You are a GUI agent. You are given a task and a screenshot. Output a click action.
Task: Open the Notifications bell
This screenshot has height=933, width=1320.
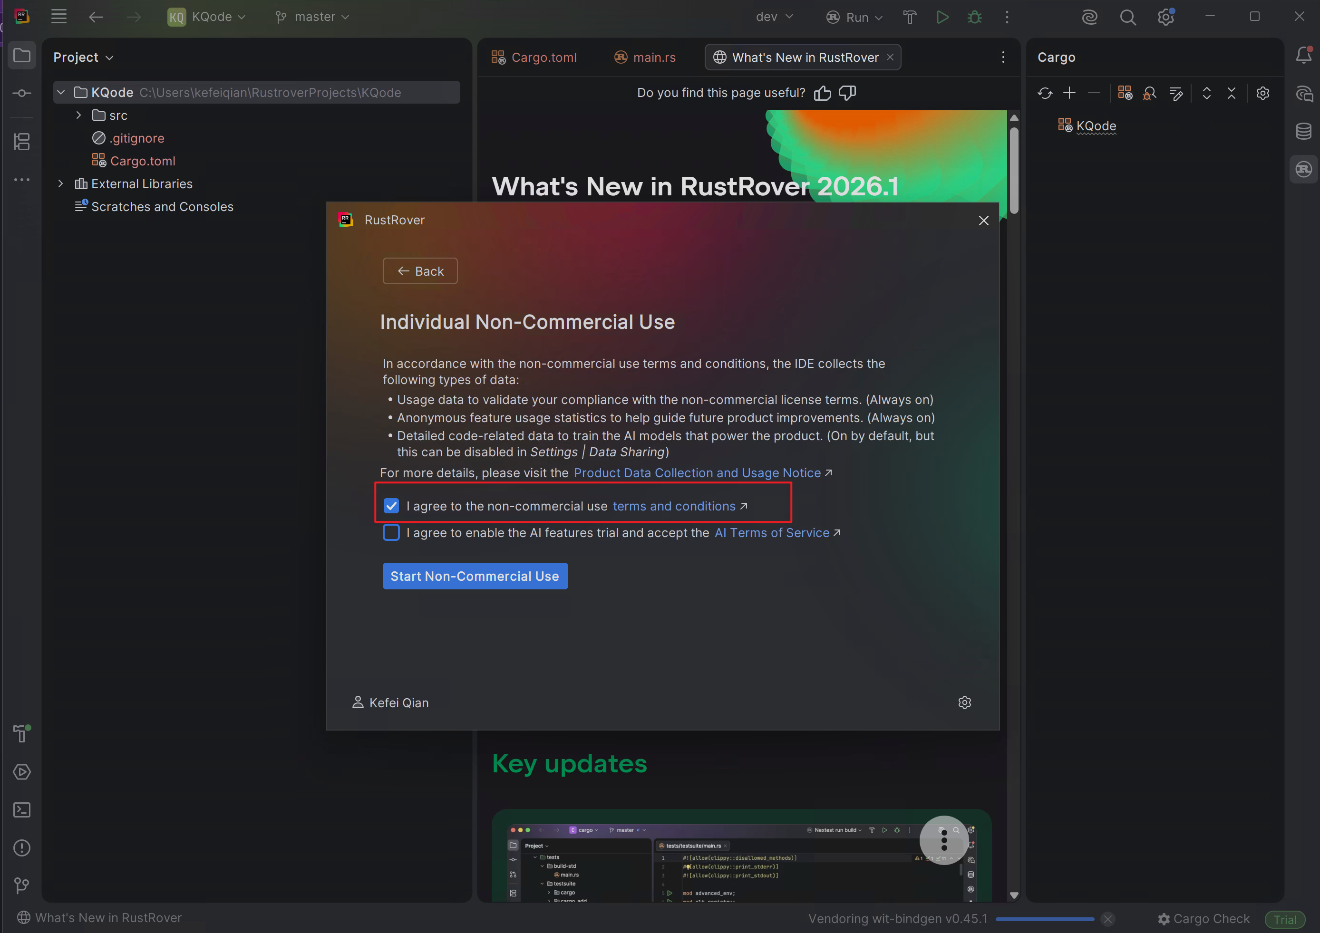(1303, 55)
